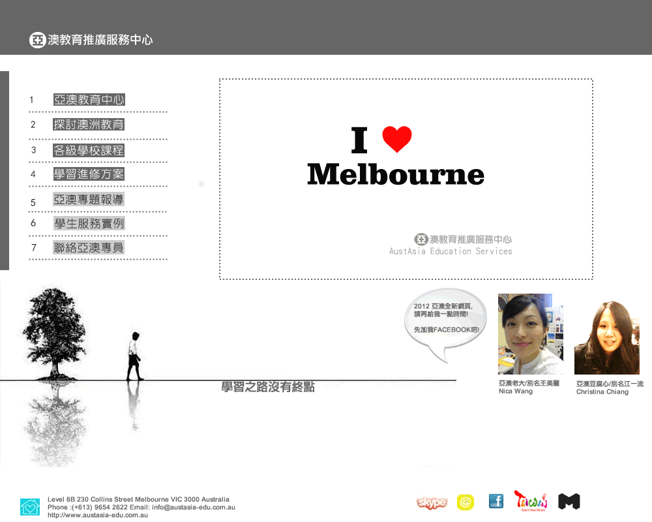The width and height of the screenshot is (652, 522).
Task: Click the Skype icon in footer
Action: [x=432, y=502]
